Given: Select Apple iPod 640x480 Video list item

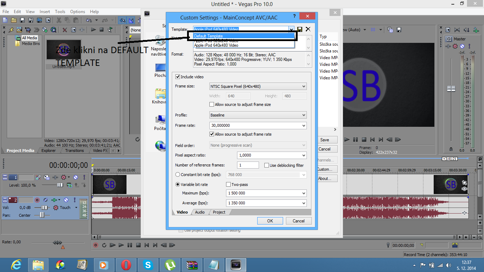Looking at the screenshot, I should click(244, 45).
